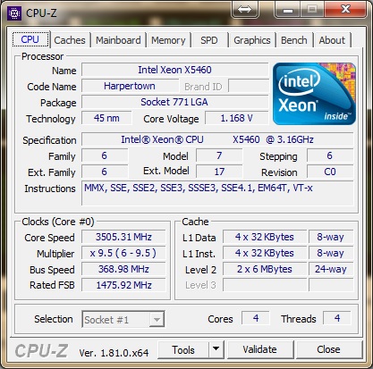373x369 pixels.
Task: Go to the Graphics tab
Action: (x=252, y=40)
